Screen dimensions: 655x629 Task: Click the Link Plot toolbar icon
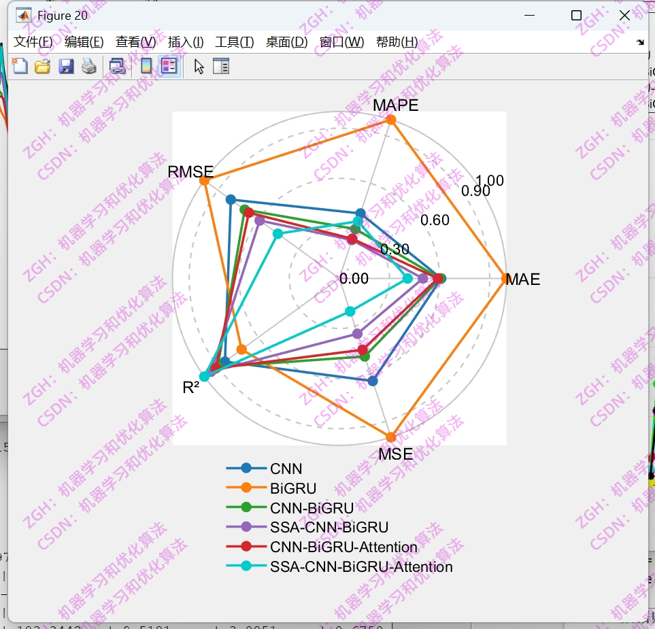pos(118,66)
